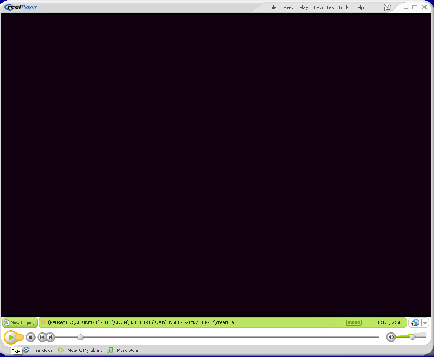Click the RealPlayer logo

(21, 7)
